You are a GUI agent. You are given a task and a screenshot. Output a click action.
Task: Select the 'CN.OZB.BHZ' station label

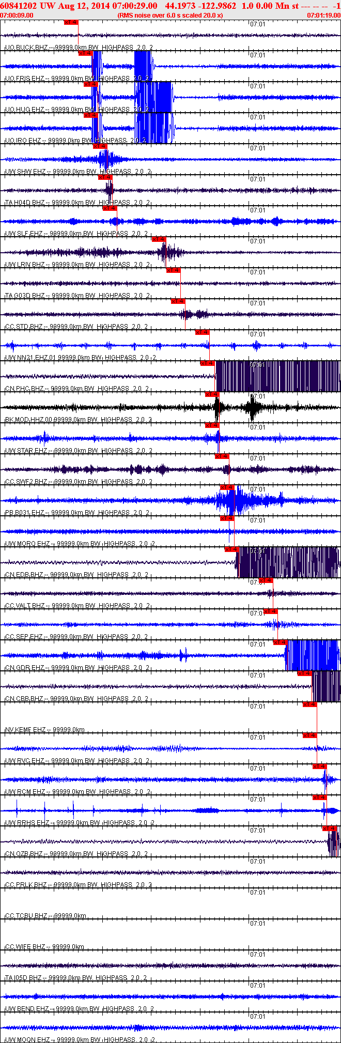point(24,854)
